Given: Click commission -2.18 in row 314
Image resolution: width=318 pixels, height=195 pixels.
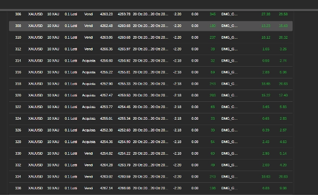Looking at the screenshot, I should pos(177,60).
